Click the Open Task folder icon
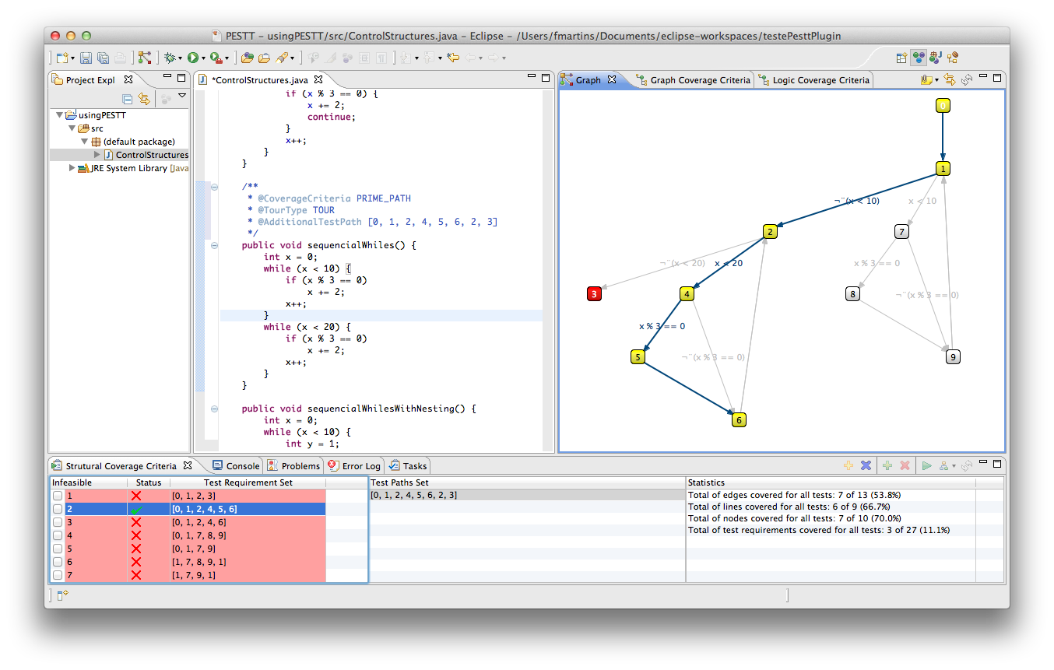 click(x=264, y=58)
